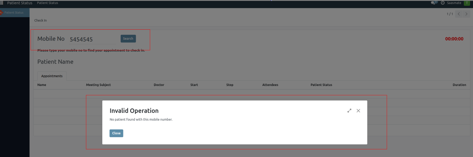
Task: Dismiss dialog with the X icon
Action: tap(358, 111)
